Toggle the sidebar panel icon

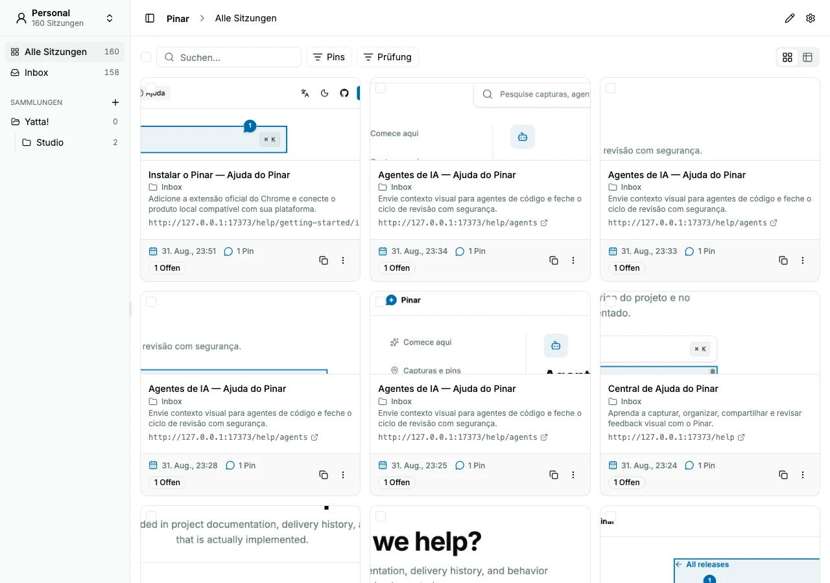(x=150, y=18)
